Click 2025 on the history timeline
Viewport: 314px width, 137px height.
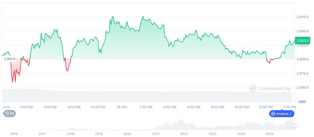269,134
